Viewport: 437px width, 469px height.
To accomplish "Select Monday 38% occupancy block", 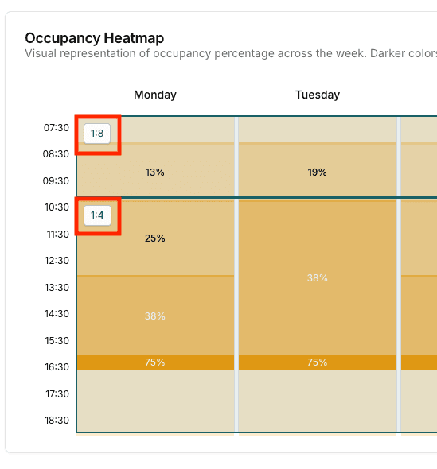I will tap(155, 316).
